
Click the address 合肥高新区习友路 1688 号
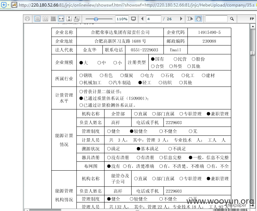120,41
